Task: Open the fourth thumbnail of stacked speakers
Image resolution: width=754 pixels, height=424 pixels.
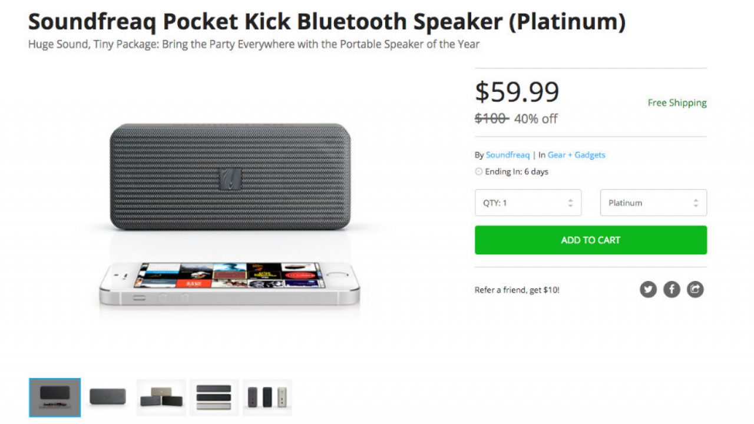Action: click(x=214, y=397)
